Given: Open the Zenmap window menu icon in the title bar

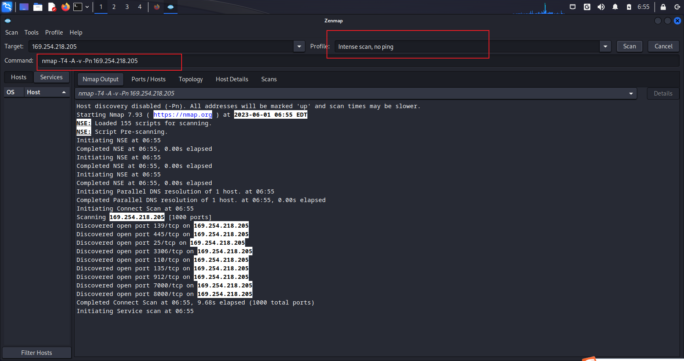Looking at the screenshot, I should (x=8, y=21).
